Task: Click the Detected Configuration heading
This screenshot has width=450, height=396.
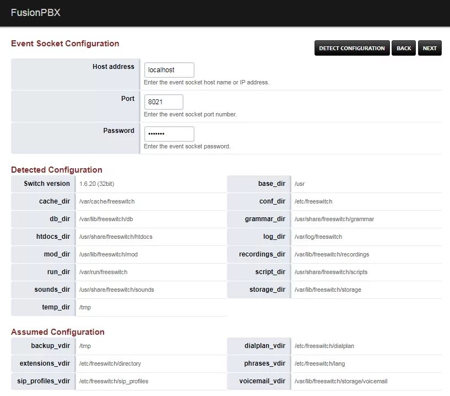Action: 57,170
